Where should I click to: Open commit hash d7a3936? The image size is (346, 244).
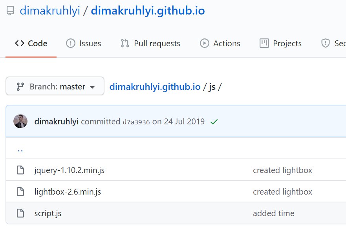pyautogui.click(x=136, y=122)
